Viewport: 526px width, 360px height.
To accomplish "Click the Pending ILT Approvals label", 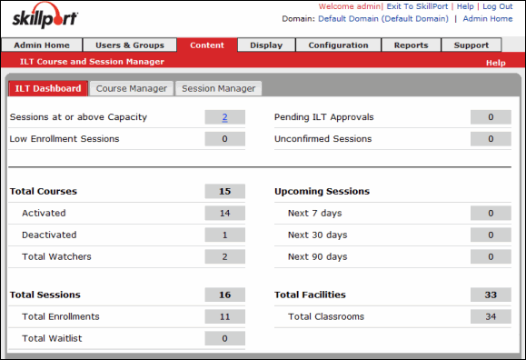I will [x=324, y=117].
